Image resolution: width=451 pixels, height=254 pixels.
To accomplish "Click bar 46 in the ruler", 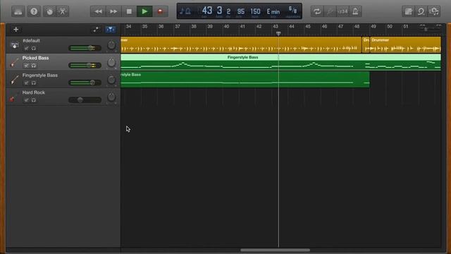I will click(x=324, y=27).
